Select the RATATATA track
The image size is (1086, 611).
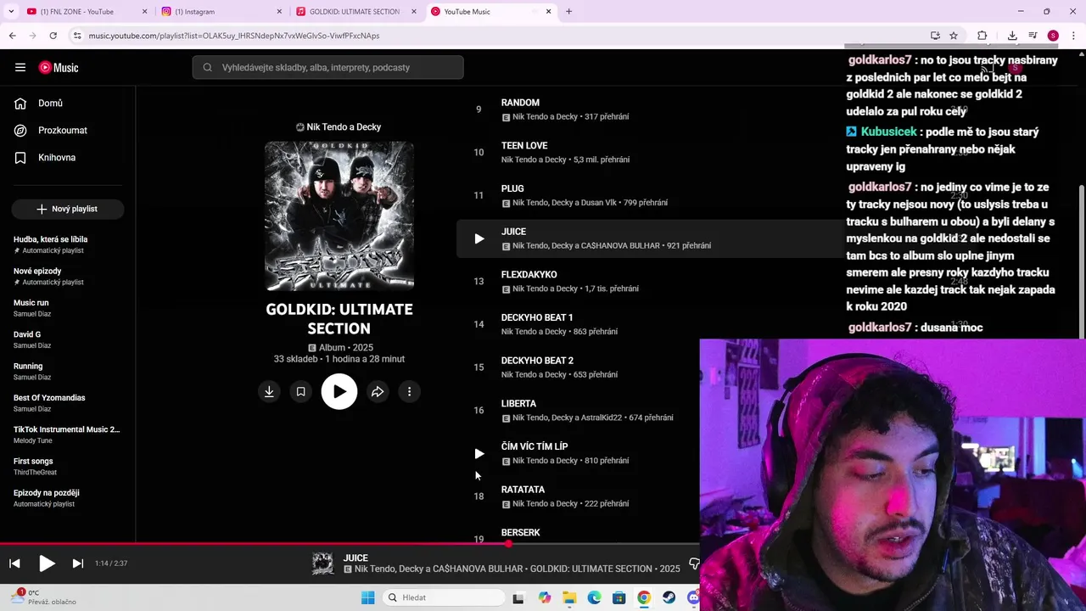coord(523,490)
